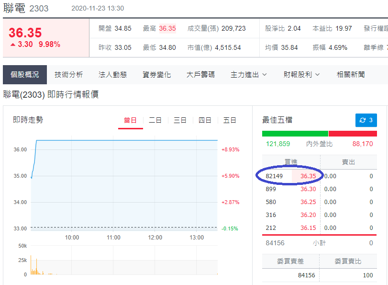Click the bid volume 212
The width and height of the screenshot is (388, 285).
271,228
